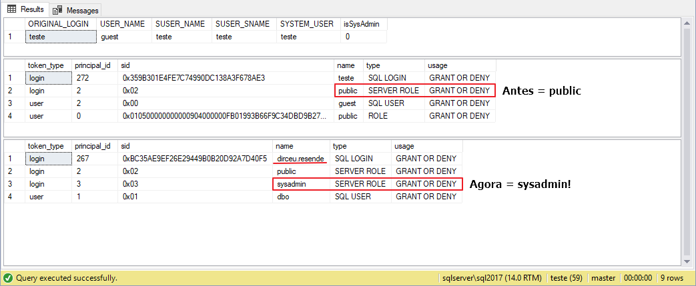Screen dimensions: 696x286
Task: Open the Messages tab
Action: [75, 9]
